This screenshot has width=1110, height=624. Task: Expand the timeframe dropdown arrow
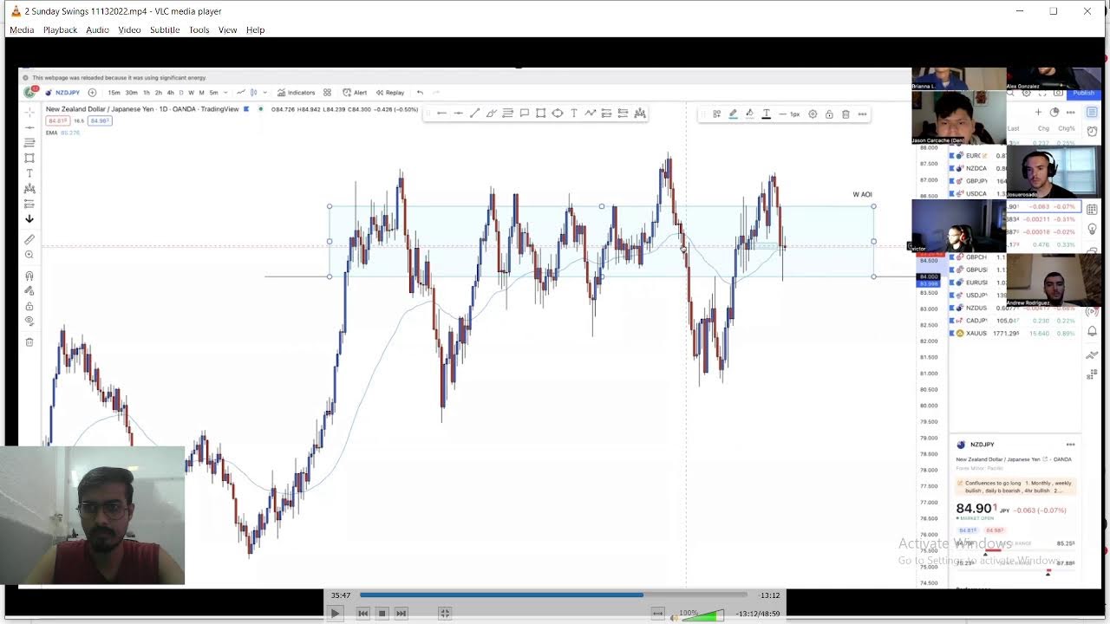226,93
